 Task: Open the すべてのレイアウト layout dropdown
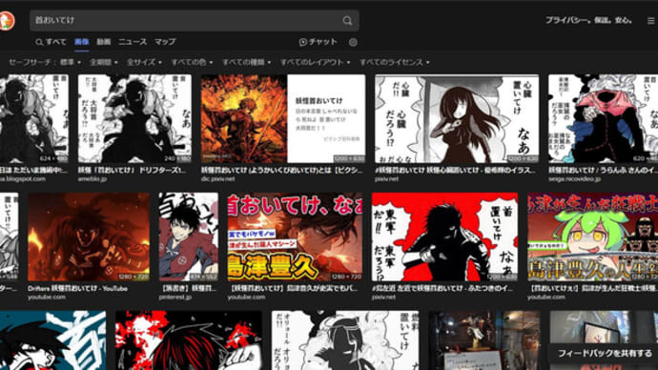[x=315, y=62]
